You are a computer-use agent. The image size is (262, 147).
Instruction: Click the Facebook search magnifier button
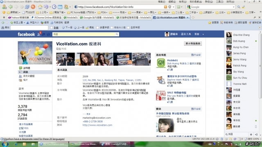click(117, 34)
